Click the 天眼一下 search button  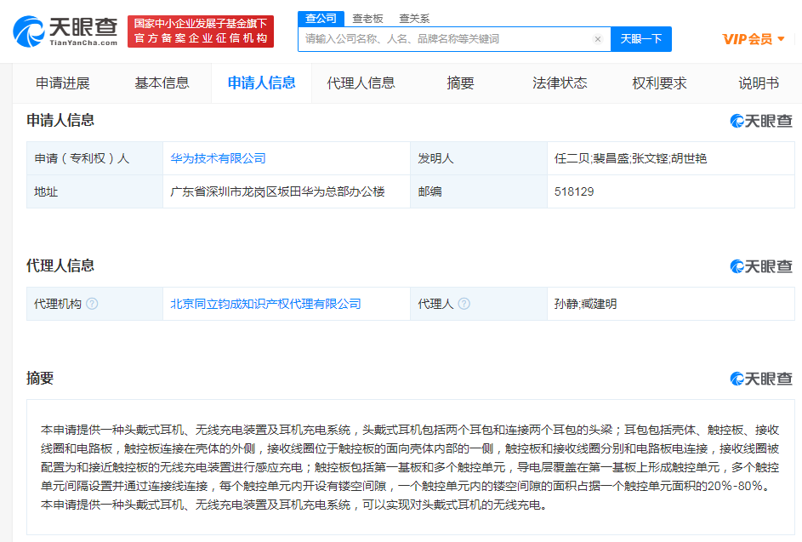tap(641, 39)
